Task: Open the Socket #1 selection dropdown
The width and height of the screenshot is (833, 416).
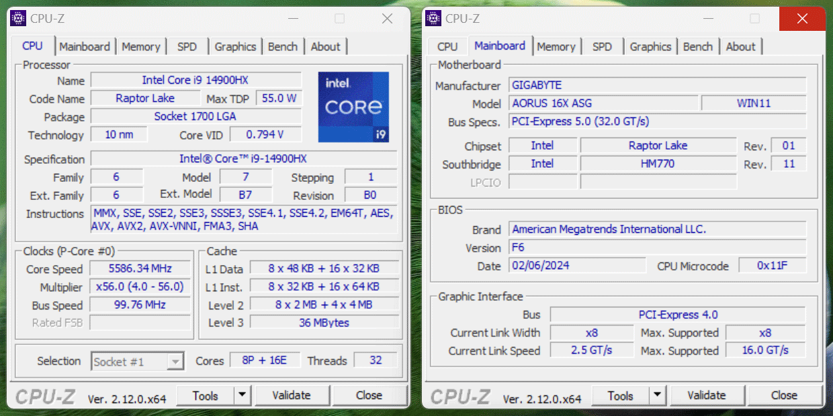Action: [137, 362]
